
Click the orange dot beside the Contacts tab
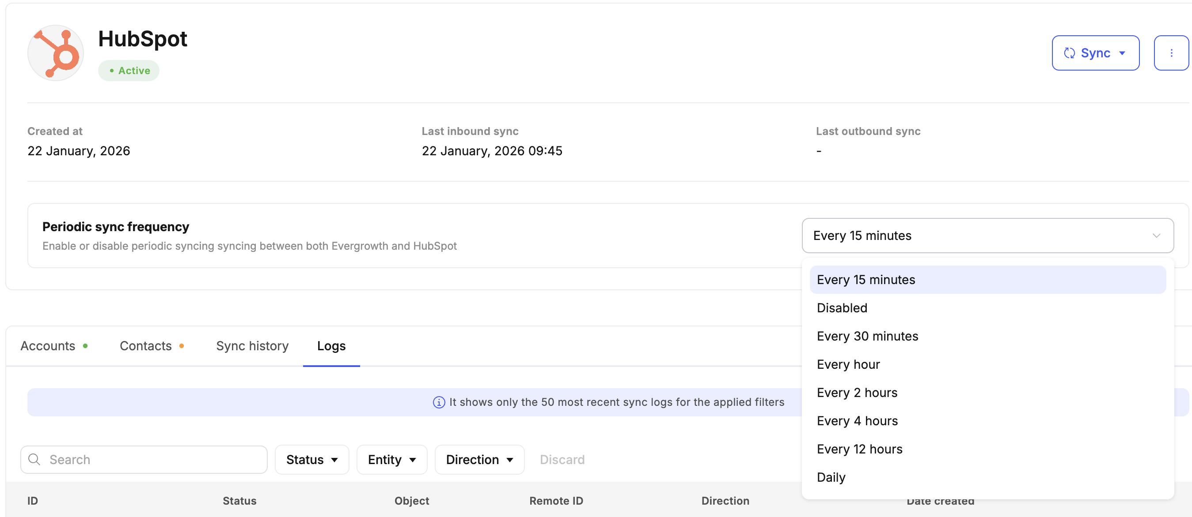(x=182, y=345)
